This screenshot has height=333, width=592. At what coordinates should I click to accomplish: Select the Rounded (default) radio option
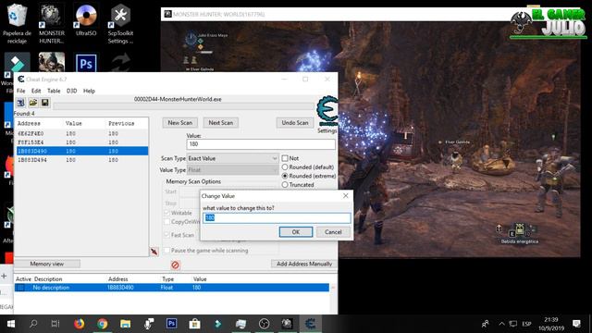click(x=285, y=166)
